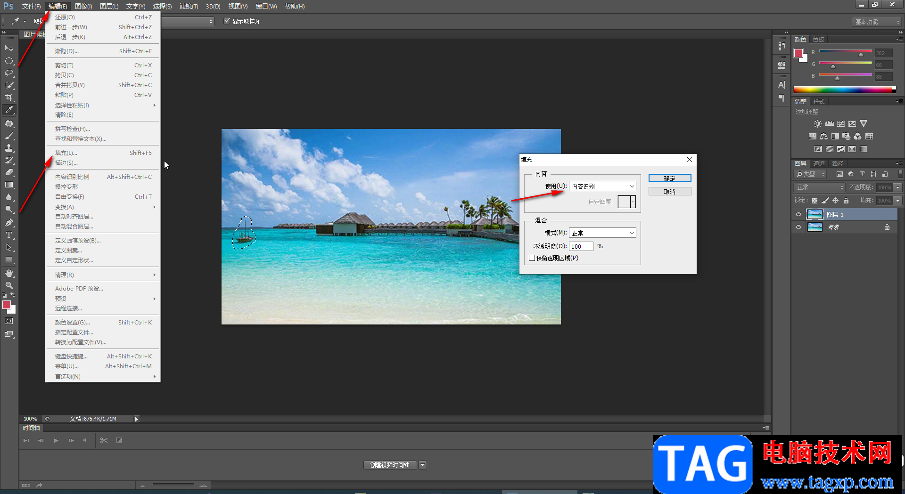Open layer 不透明度 dropdown arrow
This screenshot has width=905, height=494.
click(898, 187)
